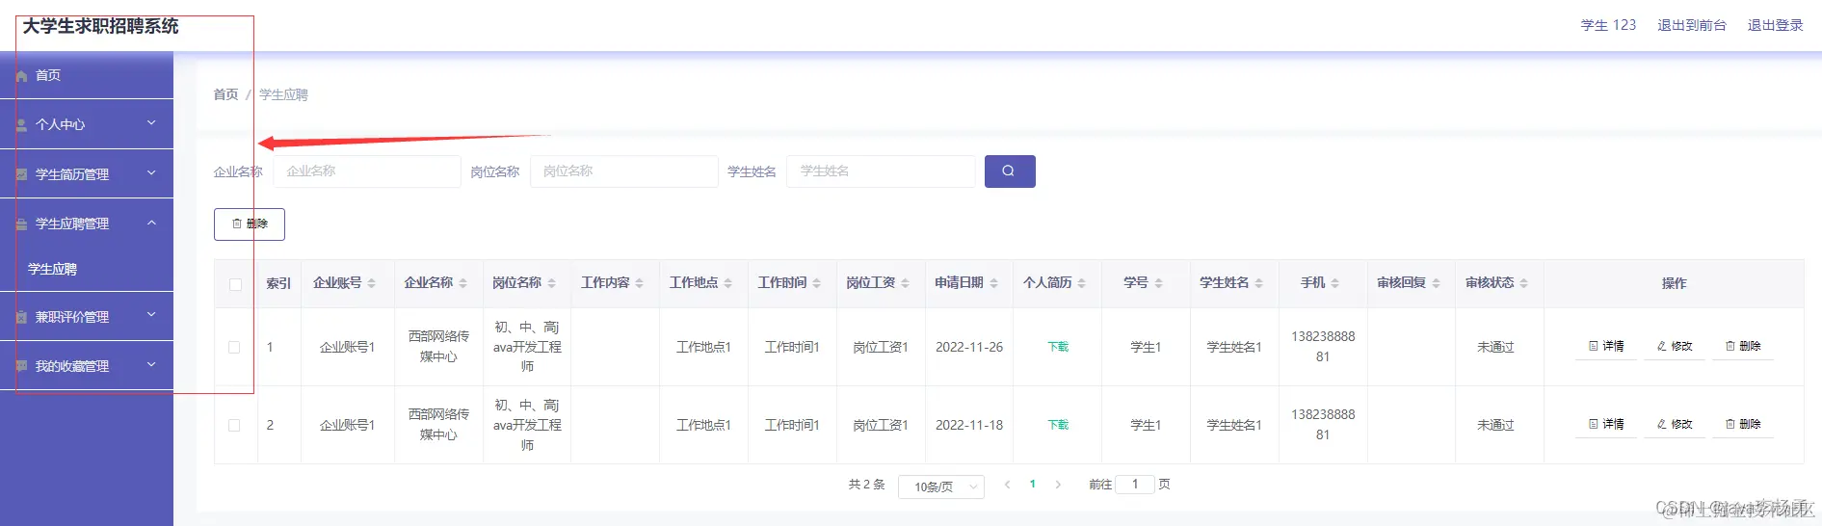Image resolution: width=1822 pixels, height=526 pixels.
Task: Click 学生 123 user label in top bar
Action: point(1608,26)
